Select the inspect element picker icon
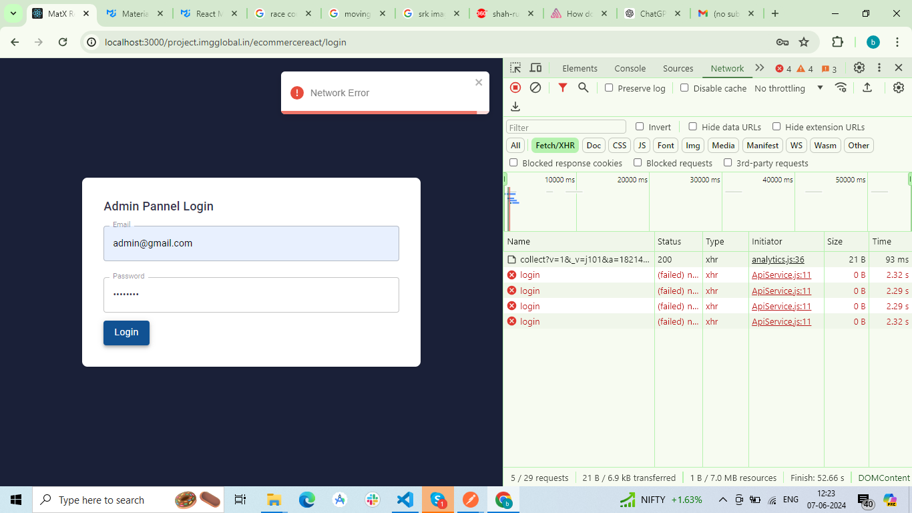This screenshot has width=912, height=513. click(515, 68)
